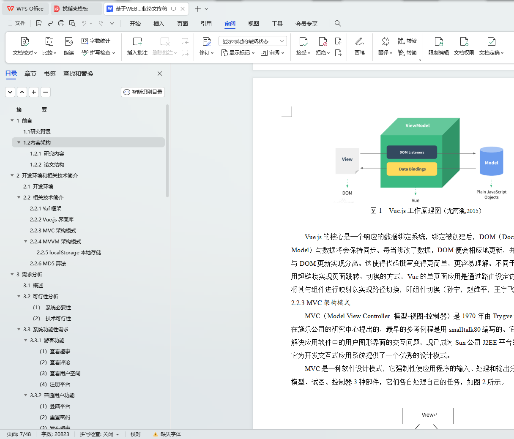The height and width of the screenshot is (439, 514).
Task: Select the 画笔 pen tool
Action: pyautogui.click(x=360, y=46)
